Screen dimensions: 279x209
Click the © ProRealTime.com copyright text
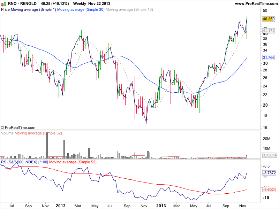pos(18,127)
